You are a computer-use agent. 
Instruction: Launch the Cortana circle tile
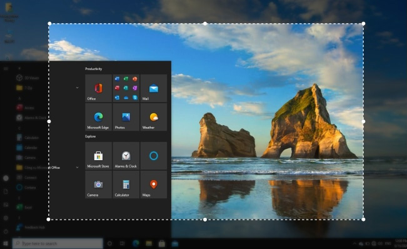point(154,156)
